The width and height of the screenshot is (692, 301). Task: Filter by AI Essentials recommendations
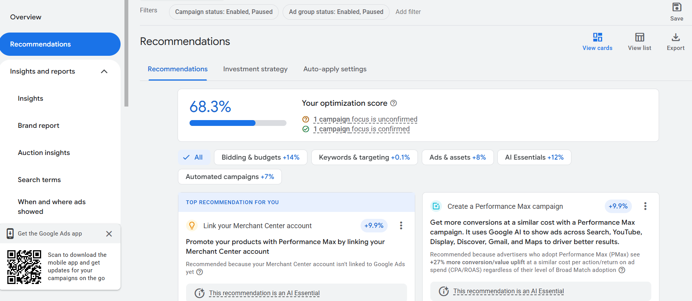pos(534,157)
